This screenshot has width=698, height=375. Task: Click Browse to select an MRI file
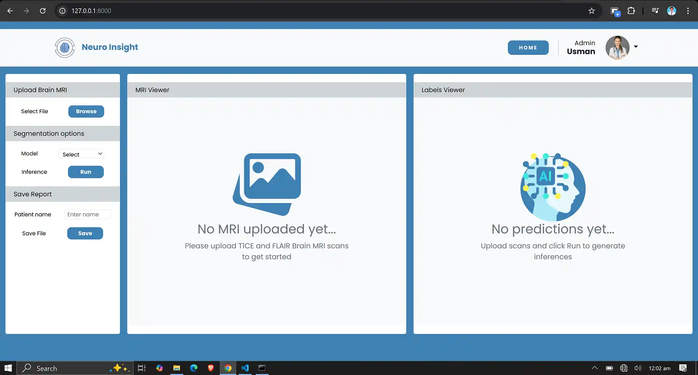[x=86, y=111]
